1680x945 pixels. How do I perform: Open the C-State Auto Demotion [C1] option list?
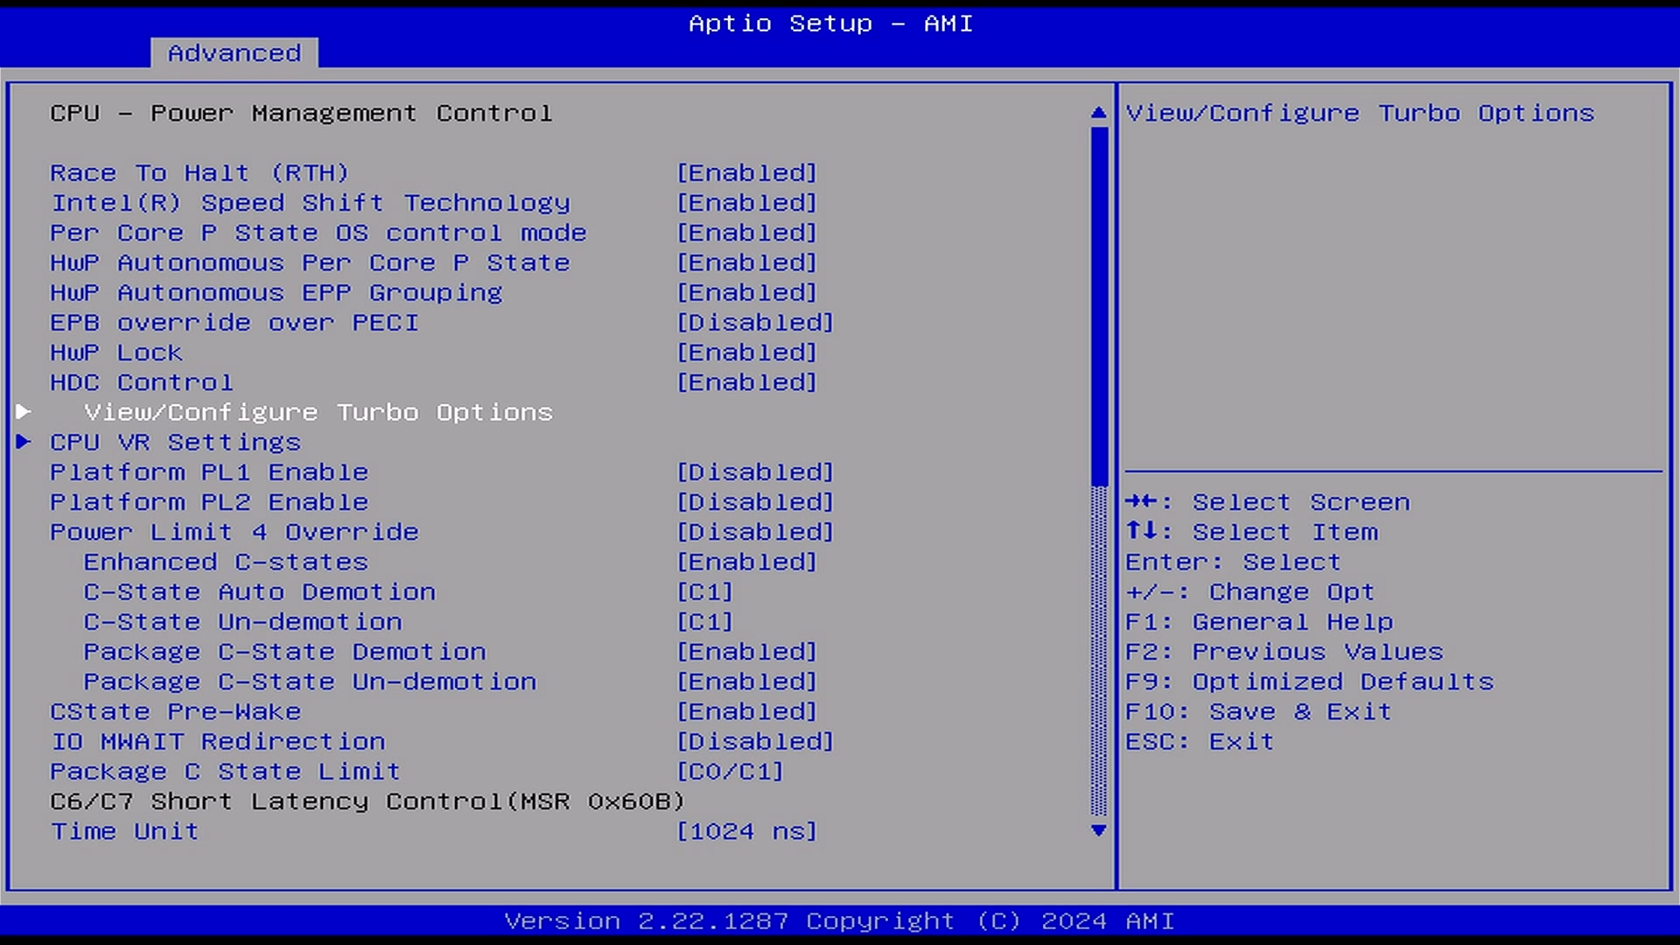coord(704,592)
